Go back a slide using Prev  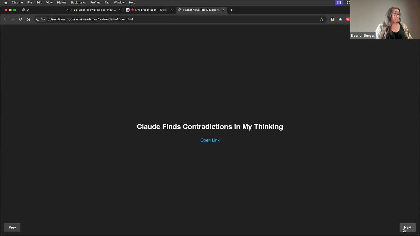click(12, 227)
